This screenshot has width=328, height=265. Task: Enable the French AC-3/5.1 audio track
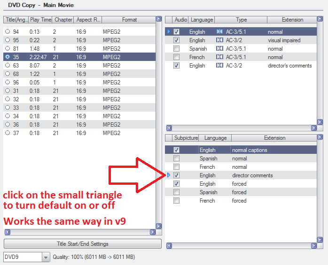point(176,57)
